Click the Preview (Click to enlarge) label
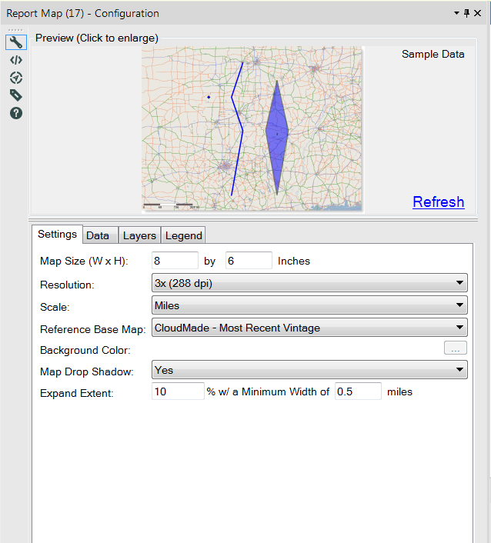This screenshot has width=491, height=543. pos(97,38)
